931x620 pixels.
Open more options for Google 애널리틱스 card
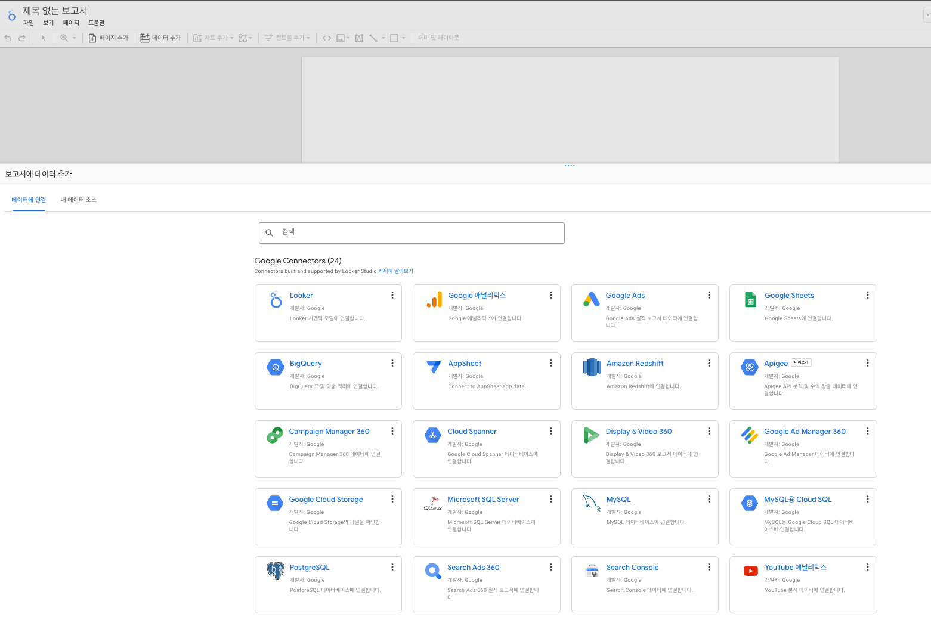tap(551, 295)
